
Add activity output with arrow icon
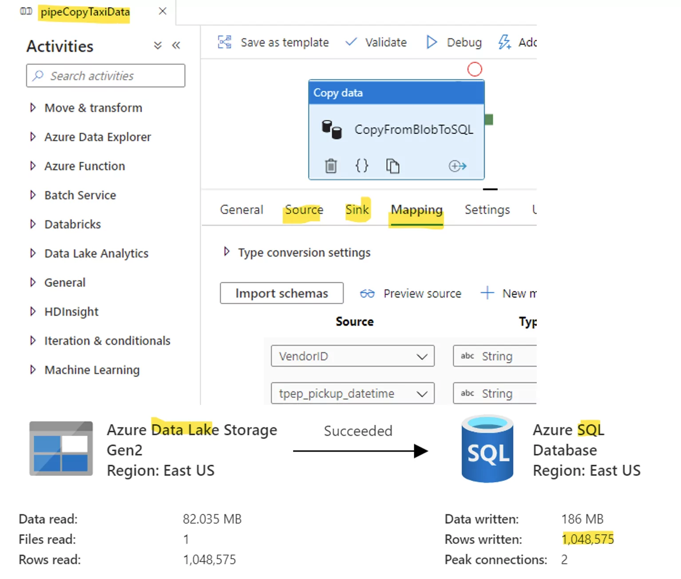tap(458, 166)
